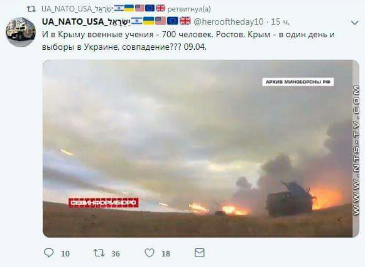Send tweet via the envelope message icon

[x=199, y=253]
